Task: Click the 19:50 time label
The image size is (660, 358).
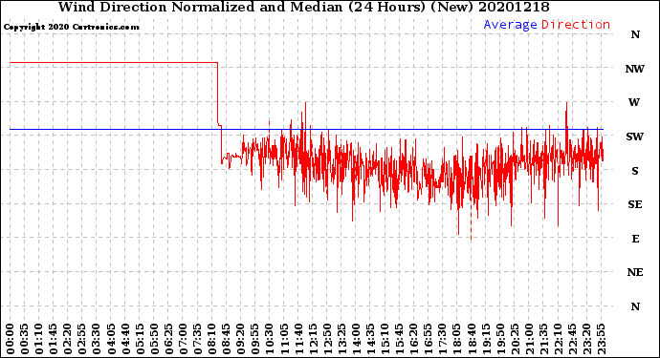Action: tap(500, 340)
